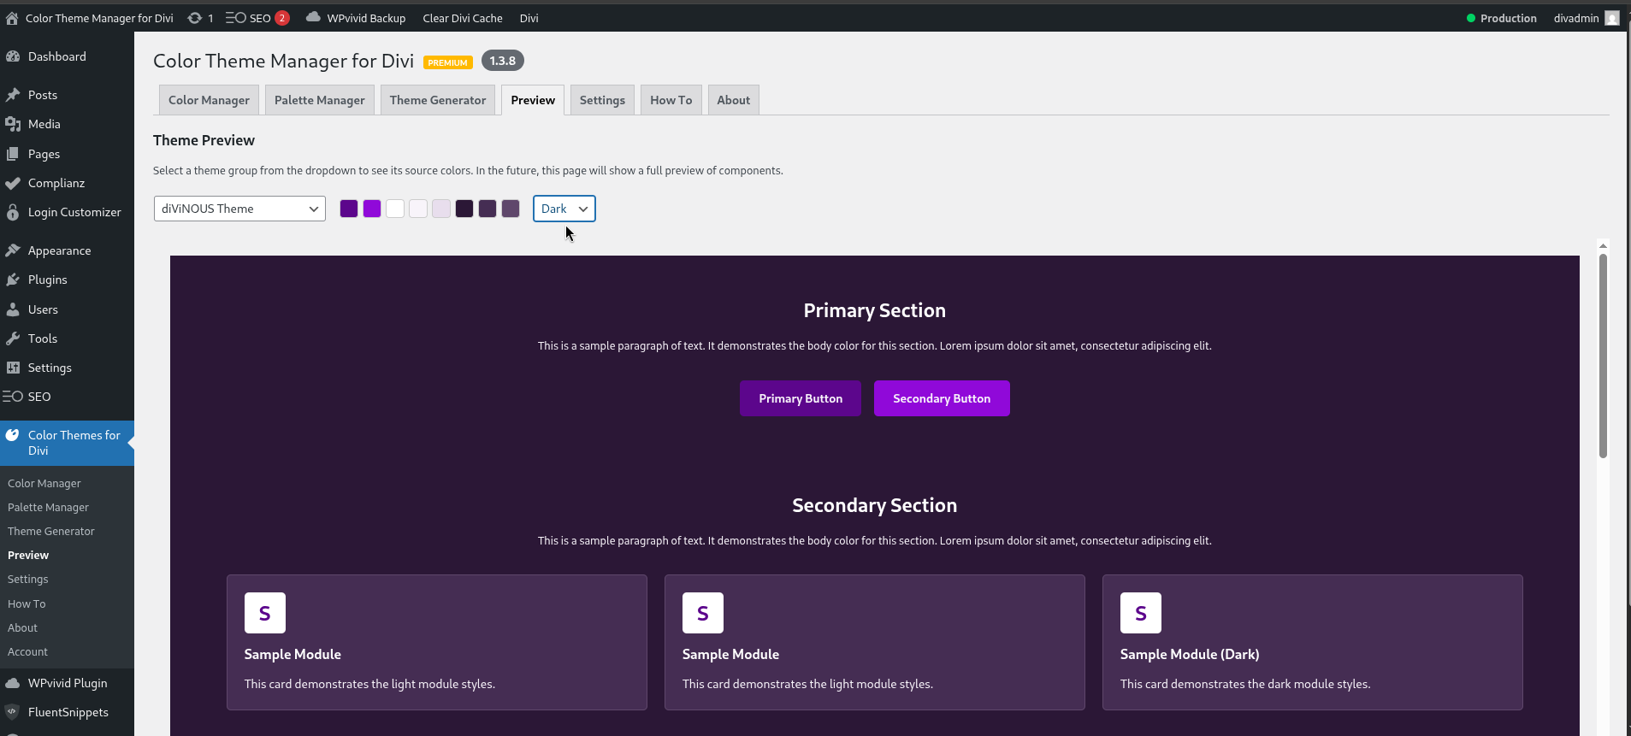Click the 1.3.8 version badge

[x=503, y=61]
